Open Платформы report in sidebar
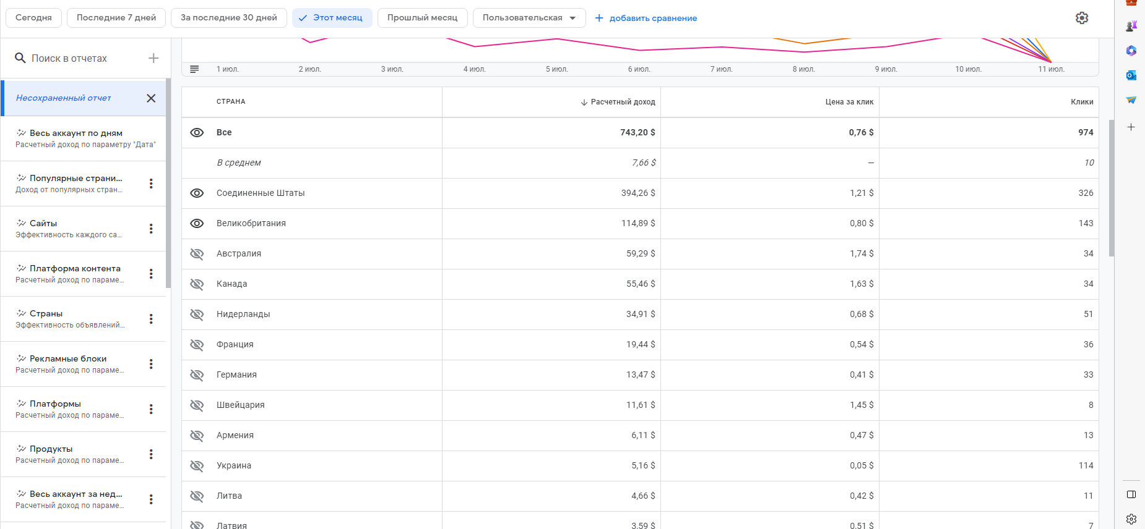 point(69,409)
